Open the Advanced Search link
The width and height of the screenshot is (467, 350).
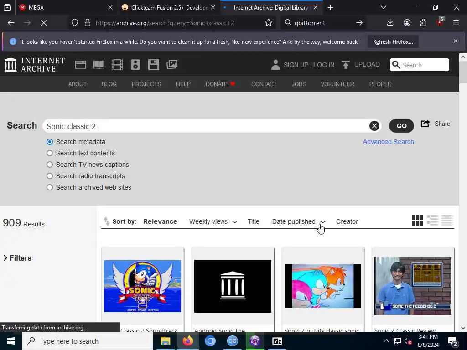(389, 142)
